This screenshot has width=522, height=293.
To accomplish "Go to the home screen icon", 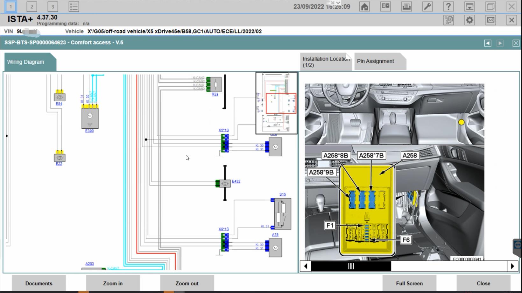I will [x=364, y=6].
